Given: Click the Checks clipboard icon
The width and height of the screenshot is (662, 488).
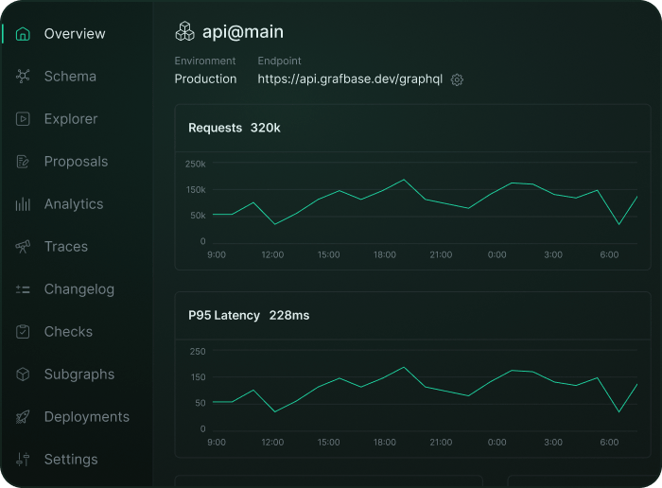Looking at the screenshot, I should point(23,331).
